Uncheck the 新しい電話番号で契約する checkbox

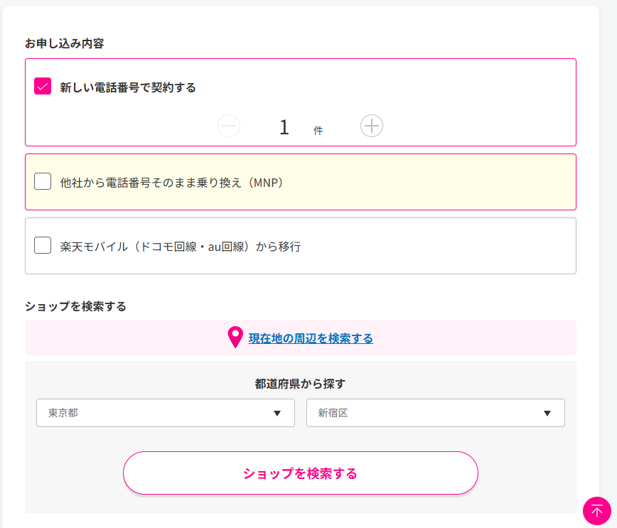click(x=43, y=87)
